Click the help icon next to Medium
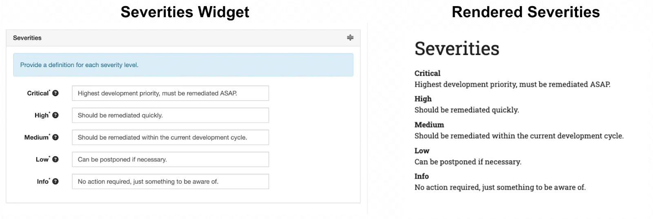 coord(56,137)
